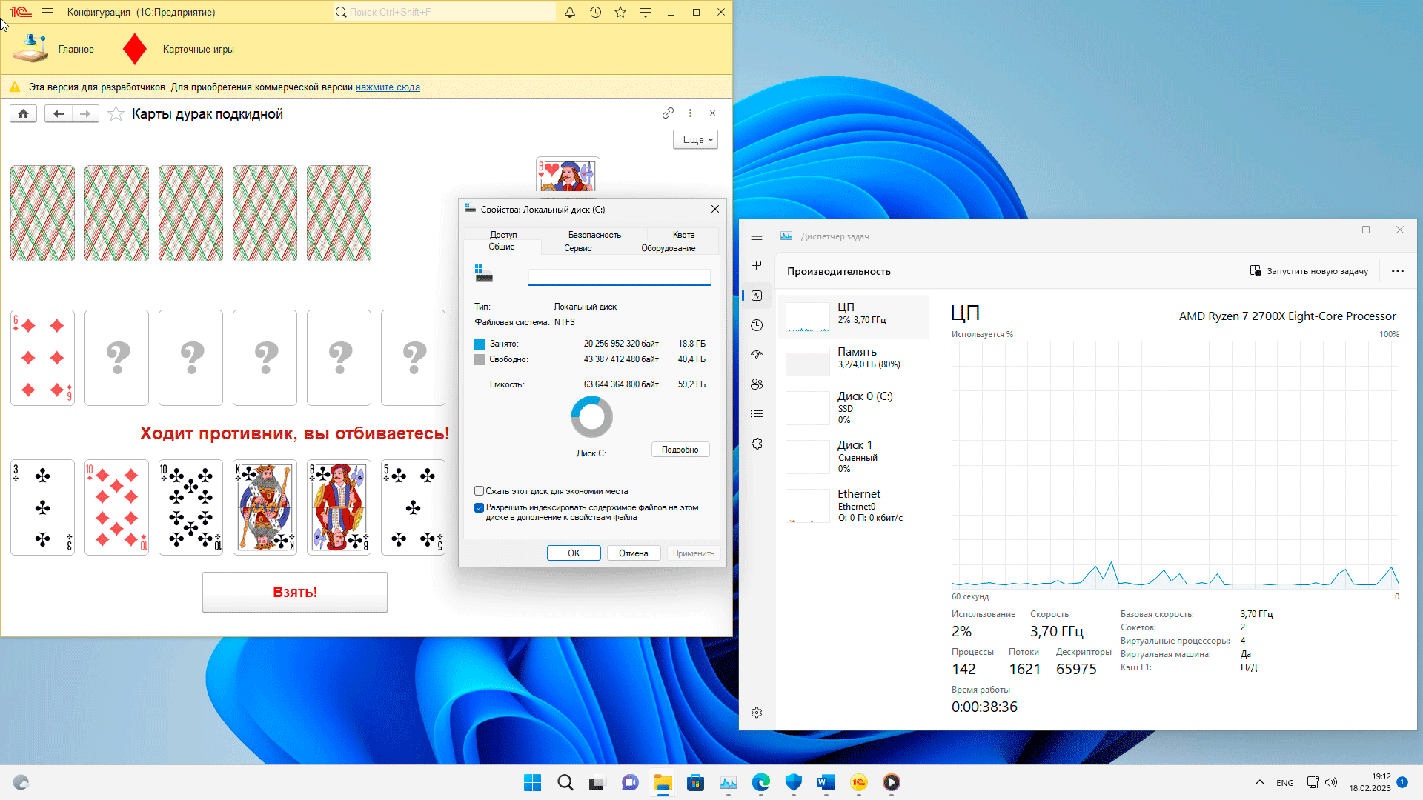1423x800 pixels.
Task: Click the disk label input field
Action: point(619,276)
